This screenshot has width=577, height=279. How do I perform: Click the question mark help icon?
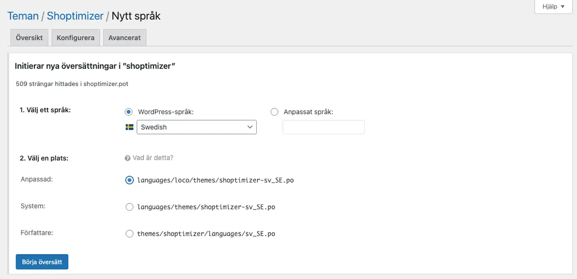click(126, 158)
